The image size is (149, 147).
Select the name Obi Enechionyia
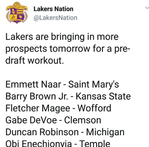click(x=38, y=143)
